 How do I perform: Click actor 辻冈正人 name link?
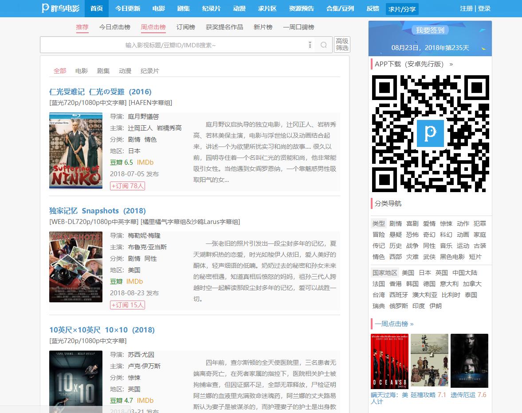pos(140,128)
